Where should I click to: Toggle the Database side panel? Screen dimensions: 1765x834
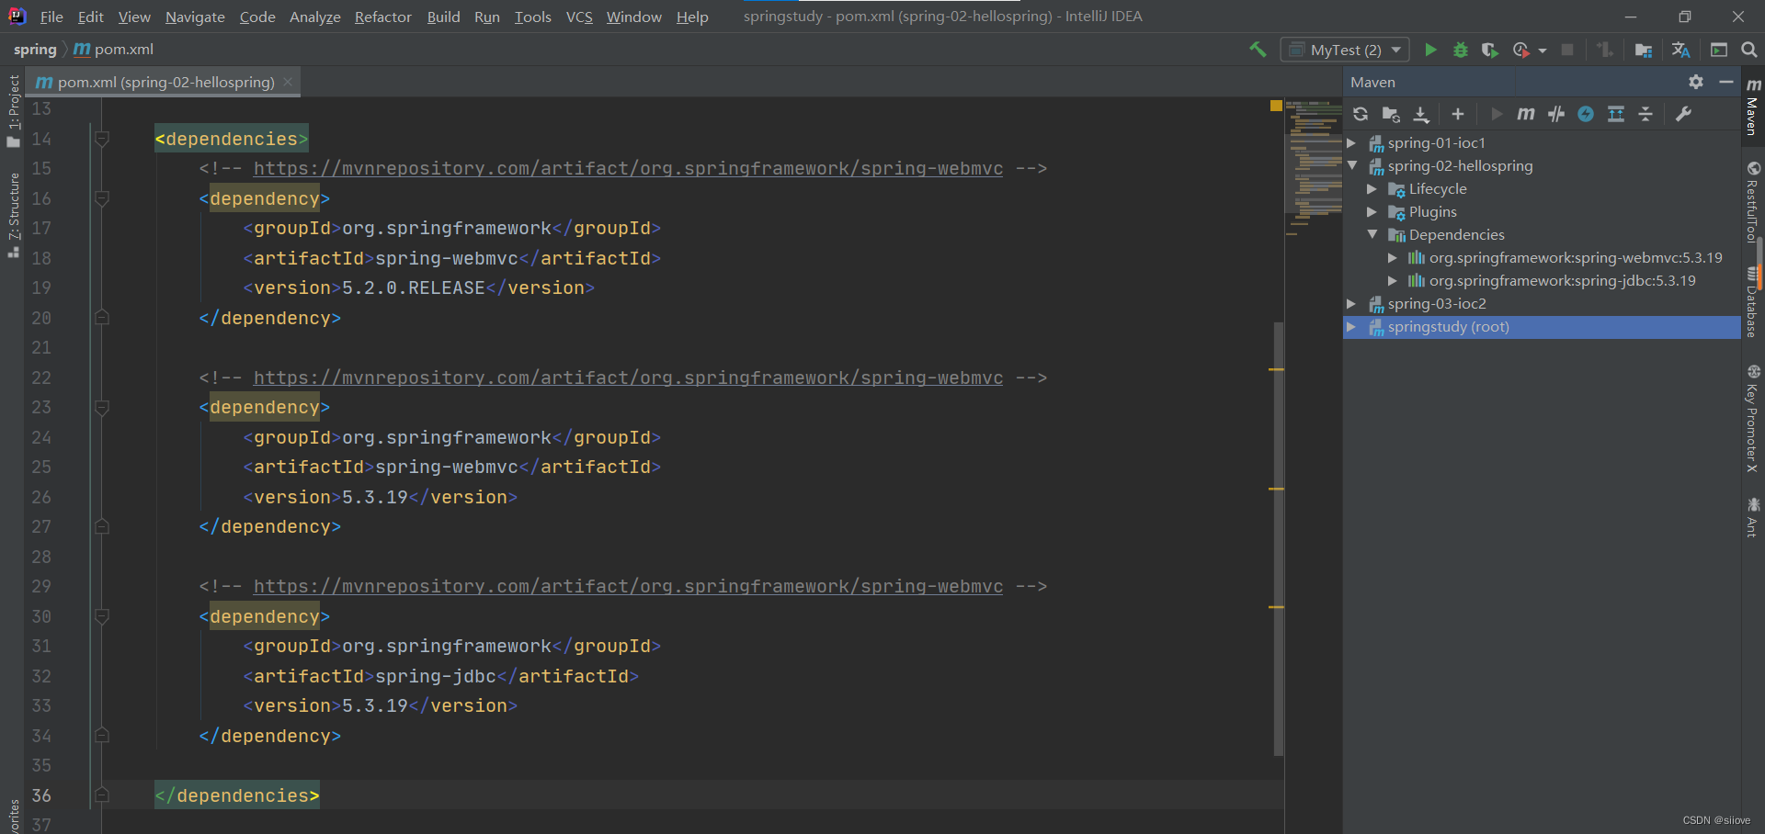click(1753, 302)
